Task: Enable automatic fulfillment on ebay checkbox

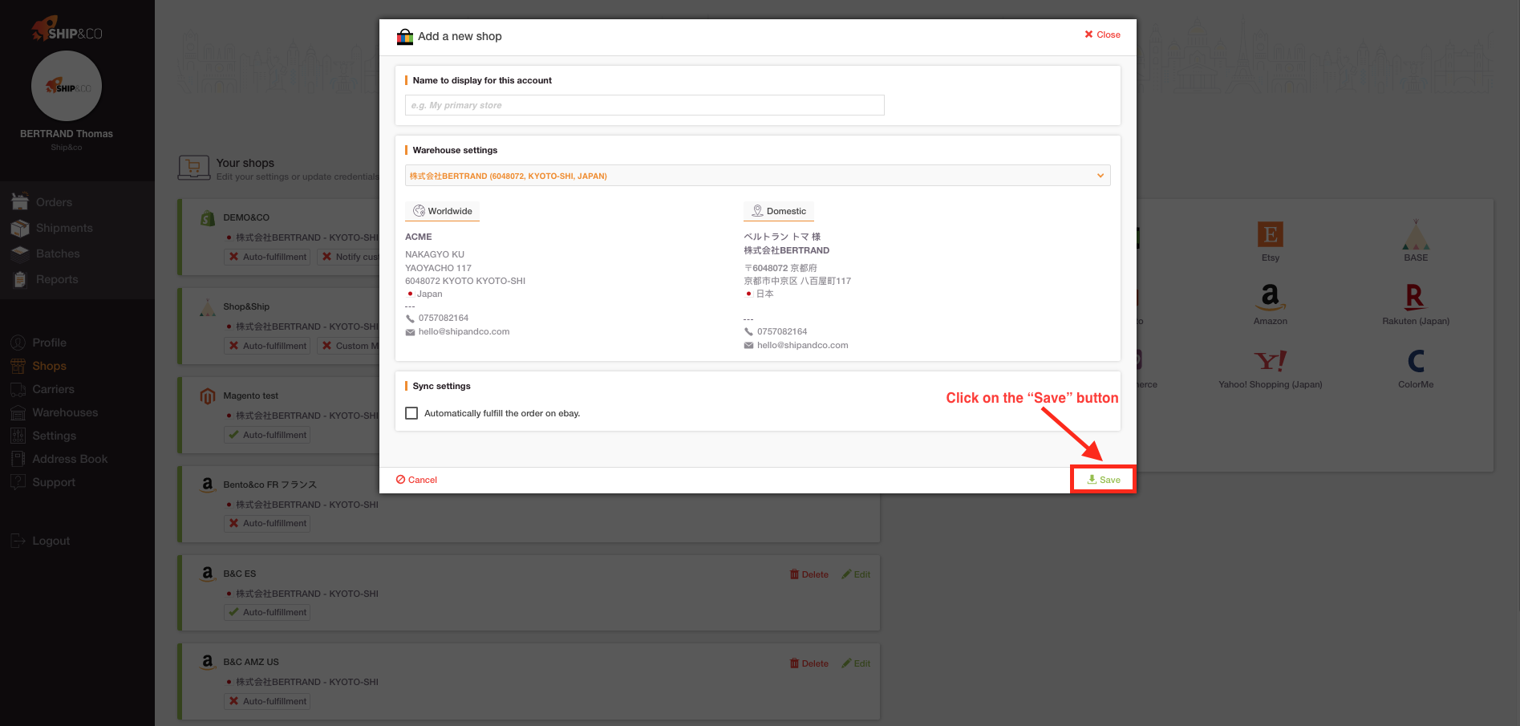Action: 411,413
